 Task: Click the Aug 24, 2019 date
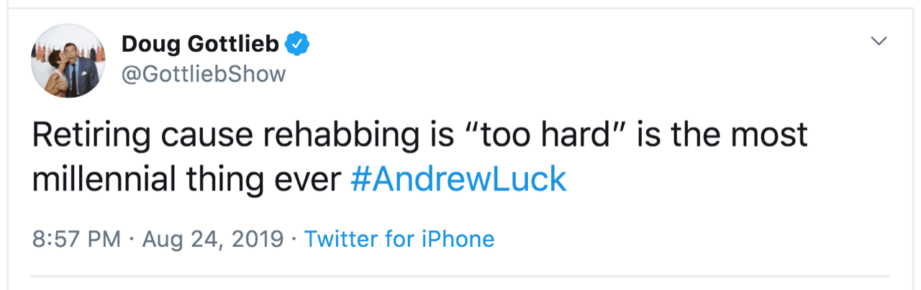click(213, 238)
